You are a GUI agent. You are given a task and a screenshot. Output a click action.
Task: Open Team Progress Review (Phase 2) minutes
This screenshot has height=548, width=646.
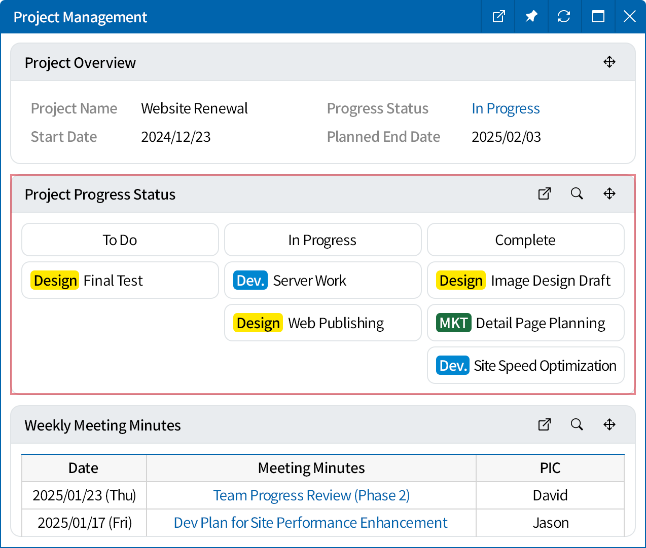311,495
